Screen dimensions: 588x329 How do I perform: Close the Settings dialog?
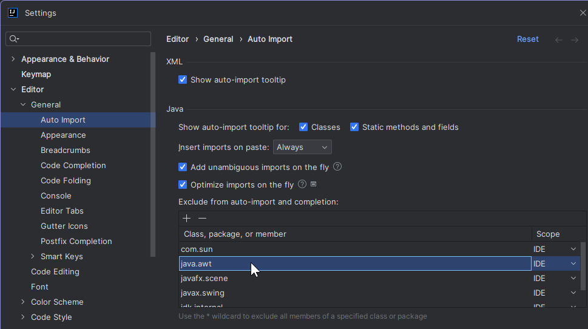click(583, 13)
